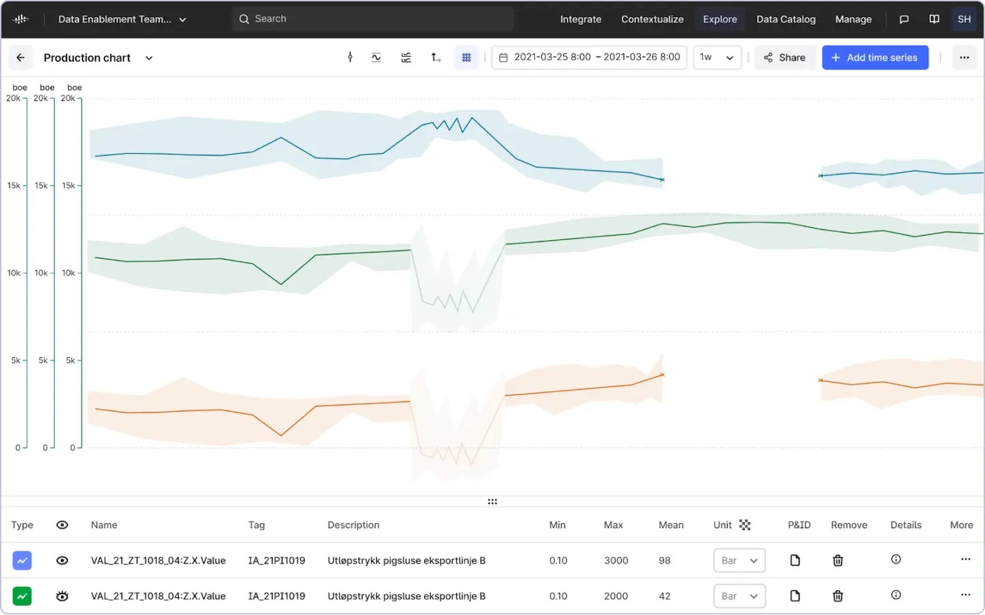The height and width of the screenshot is (615, 985).
Task: Open the Explore menu
Action: (x=720, y=19)
